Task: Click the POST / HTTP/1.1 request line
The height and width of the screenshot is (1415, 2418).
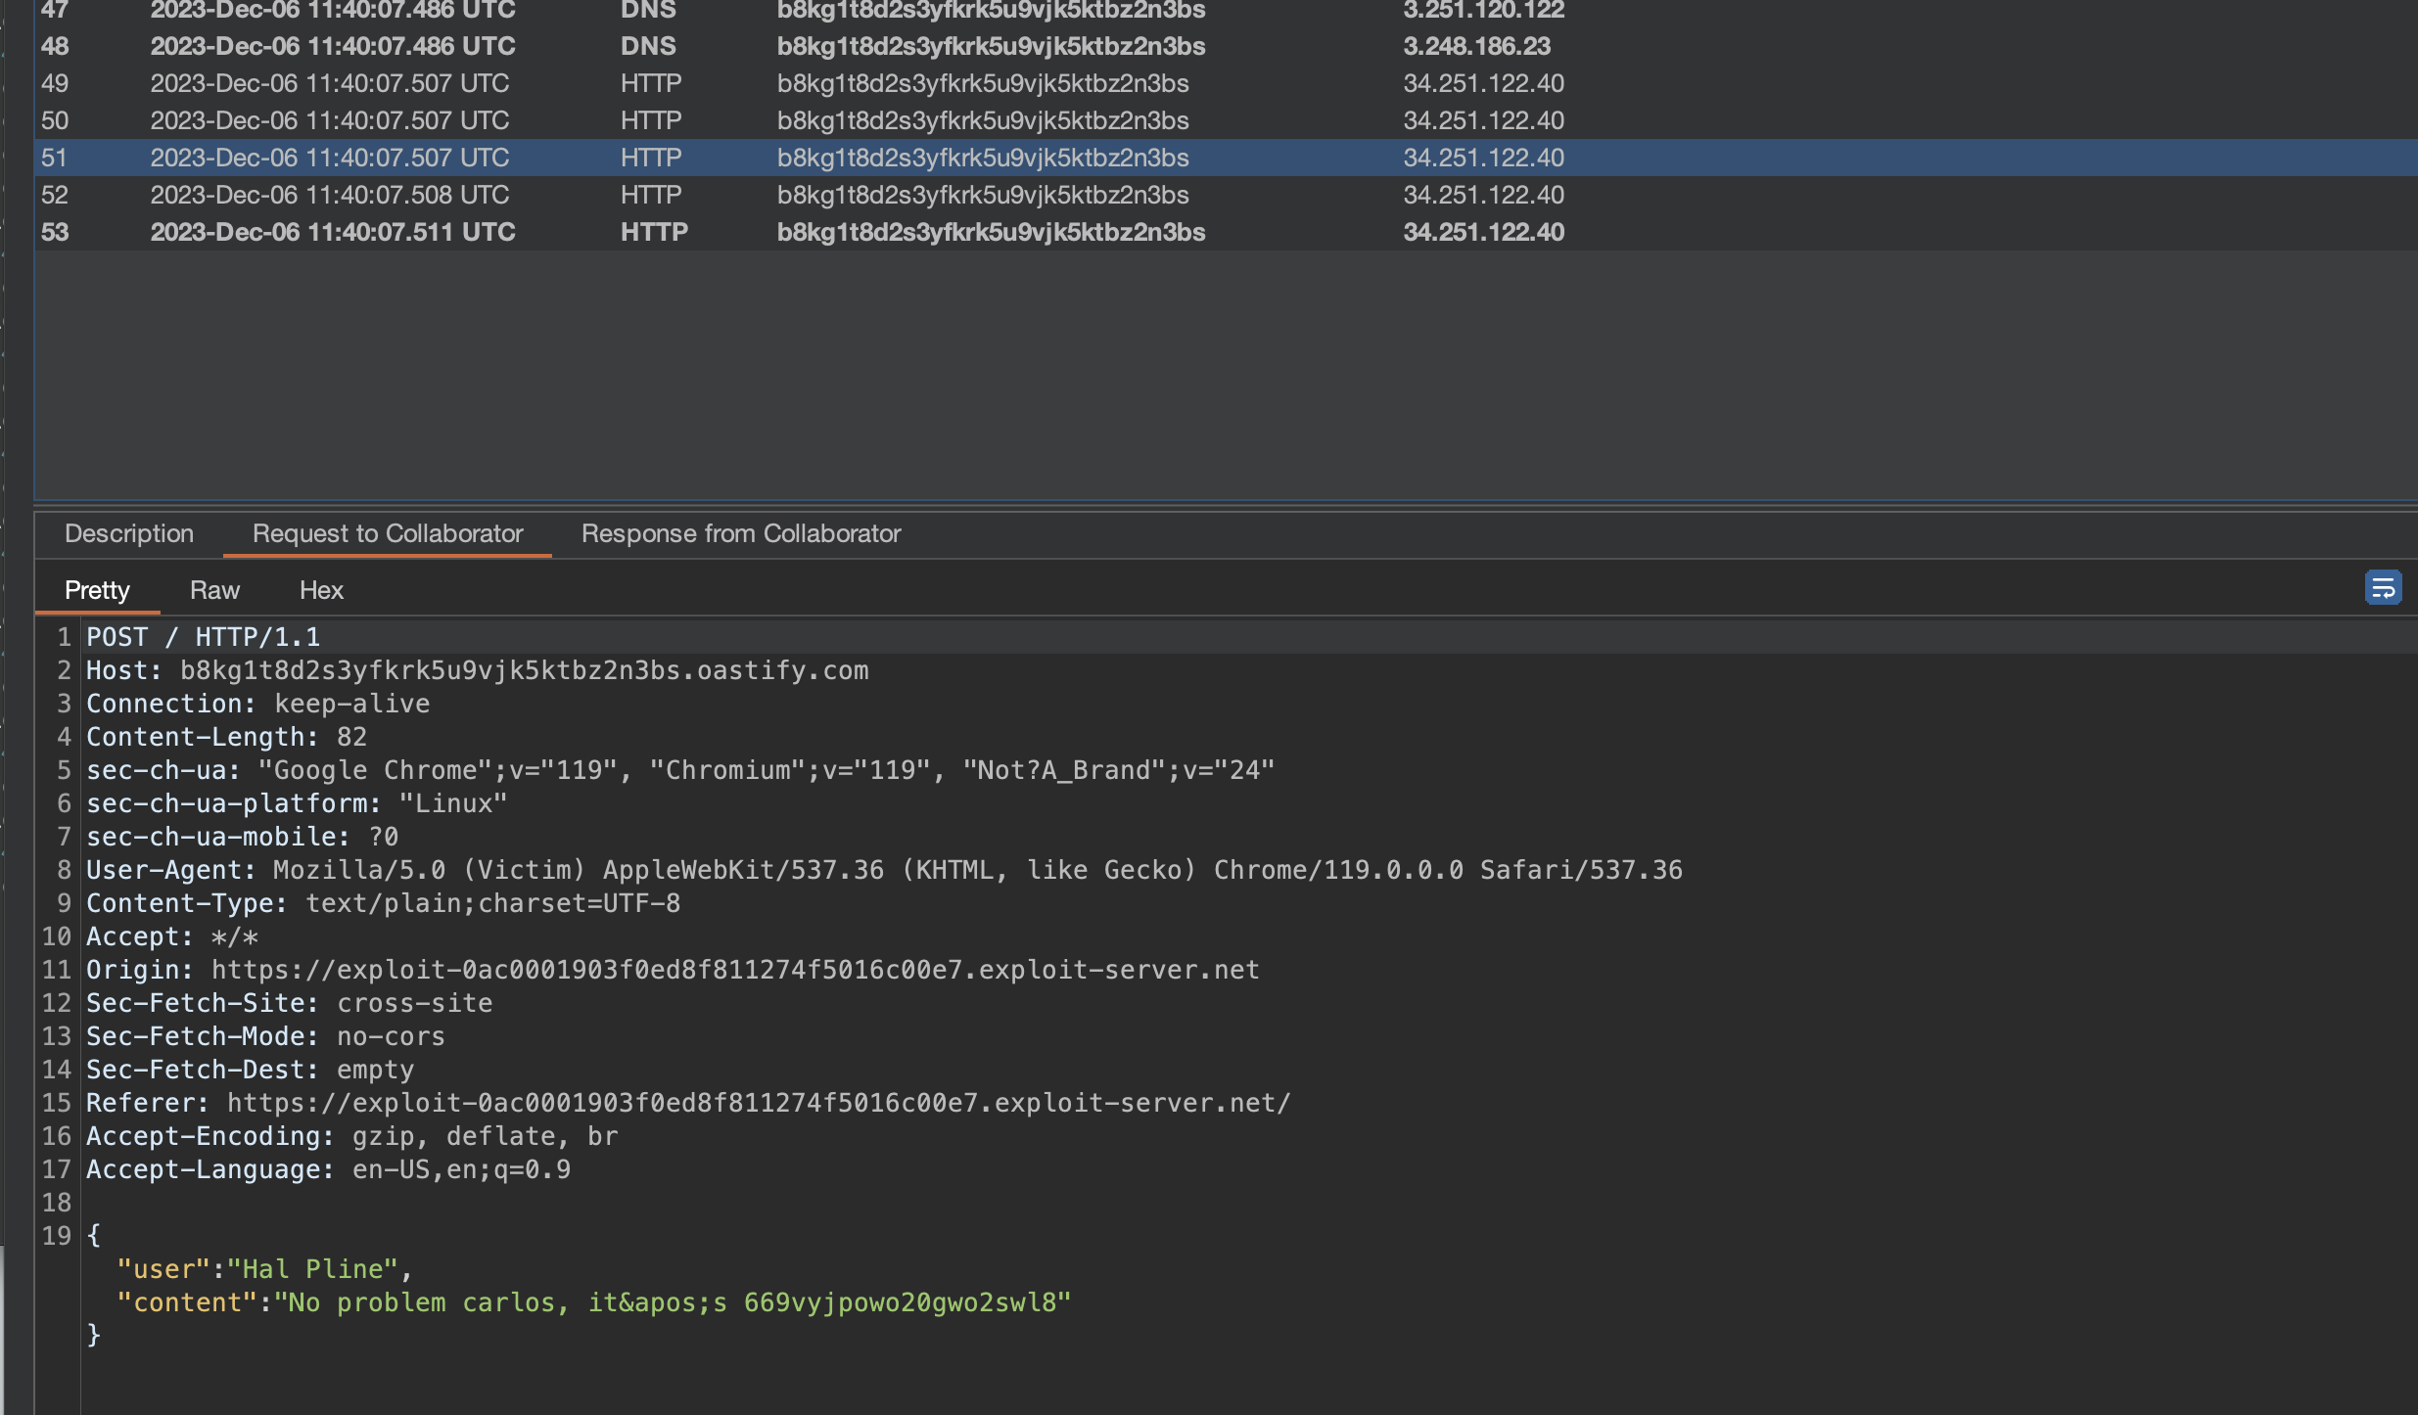Action: [x=204, y=637]
